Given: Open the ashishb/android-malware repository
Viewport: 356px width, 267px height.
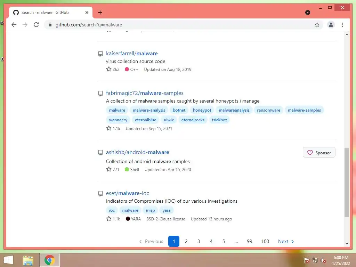Looking at the screenshot, I should [137, 152].
